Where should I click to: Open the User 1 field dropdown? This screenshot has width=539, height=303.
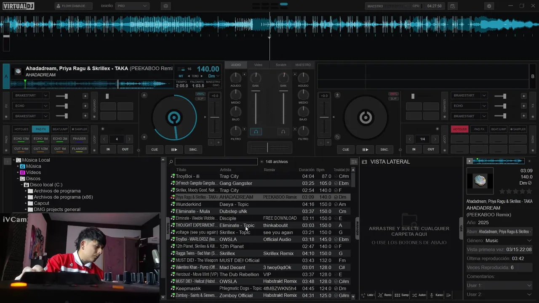tap(529, 285)
